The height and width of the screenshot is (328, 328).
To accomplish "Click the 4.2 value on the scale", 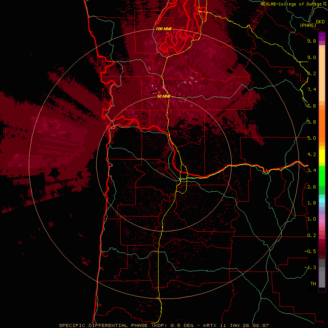I will click(x=312, y=155).
